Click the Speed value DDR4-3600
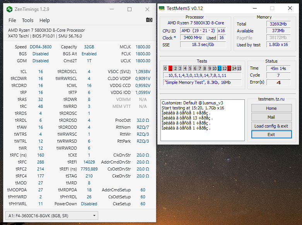Viewport: 302px width, 225px height. tap(41, 47)
